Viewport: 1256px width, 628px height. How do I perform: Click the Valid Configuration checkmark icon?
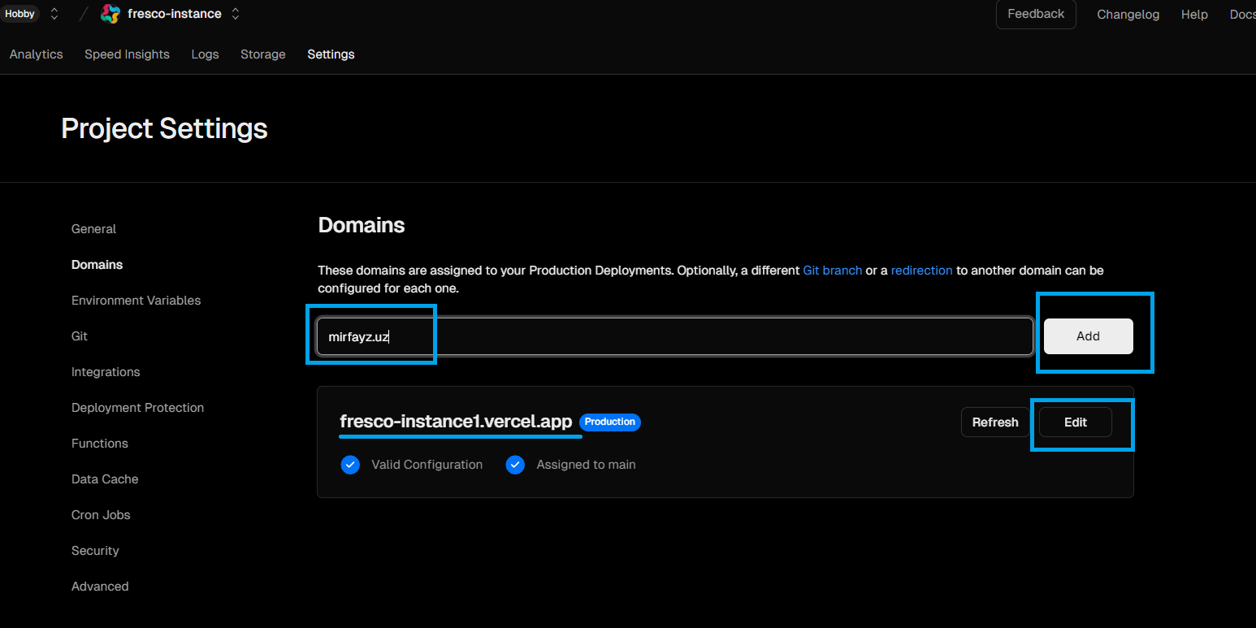[350, 465]
